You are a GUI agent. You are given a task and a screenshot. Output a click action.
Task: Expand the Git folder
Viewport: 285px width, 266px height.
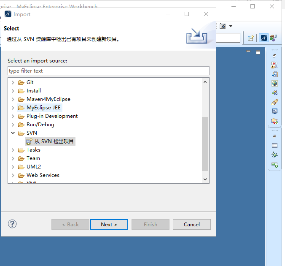pyautogui.click(x=13, y=82)
